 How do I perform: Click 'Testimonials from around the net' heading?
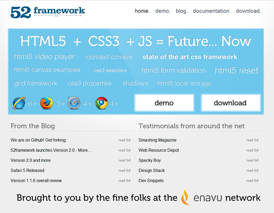point(191,126)
